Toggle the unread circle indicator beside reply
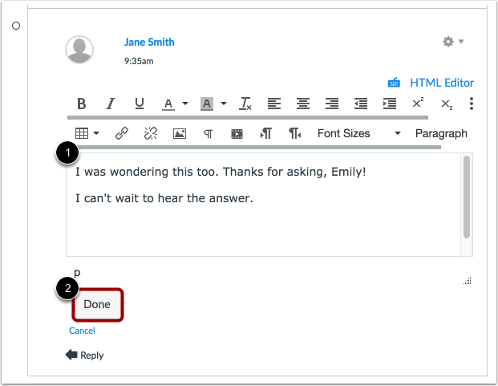 tap(16, 26)
